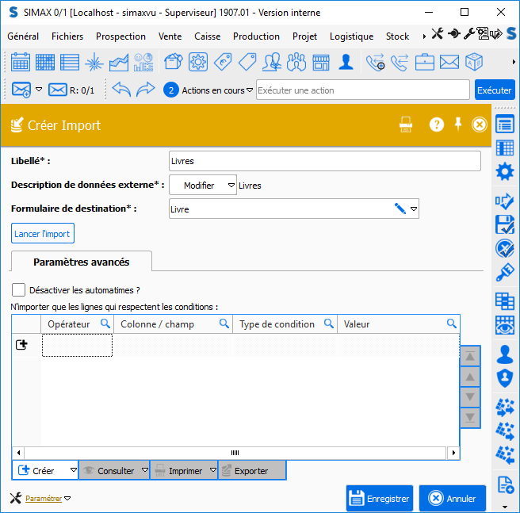520x513 pixels.
Task: Click the blue gear icon in right sidebar
Action: tap(504, 172)
